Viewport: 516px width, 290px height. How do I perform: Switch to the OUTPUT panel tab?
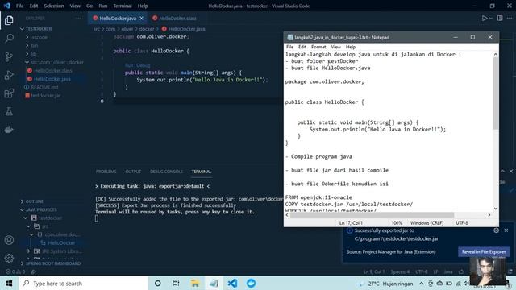tap(133, 172)
